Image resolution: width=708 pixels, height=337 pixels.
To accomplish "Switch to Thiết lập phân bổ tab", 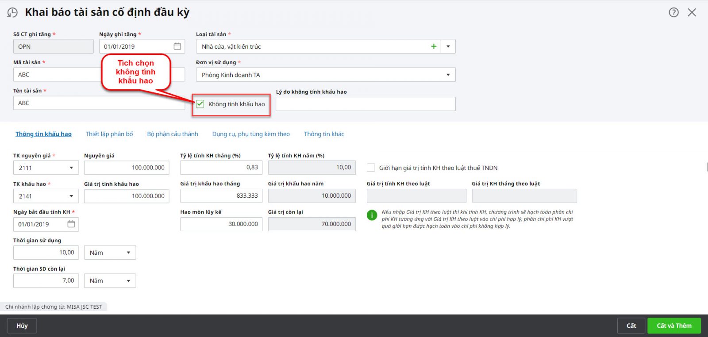I will [109, 134].
